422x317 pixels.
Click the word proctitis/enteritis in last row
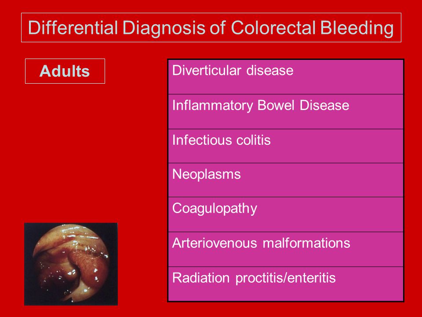(x=286, y=278)
